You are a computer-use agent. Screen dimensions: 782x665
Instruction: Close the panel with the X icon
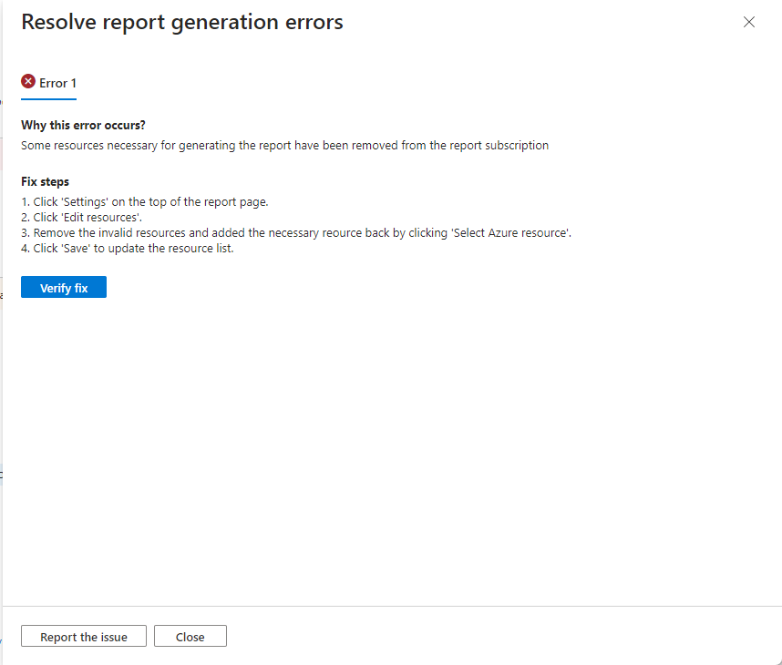748,22
